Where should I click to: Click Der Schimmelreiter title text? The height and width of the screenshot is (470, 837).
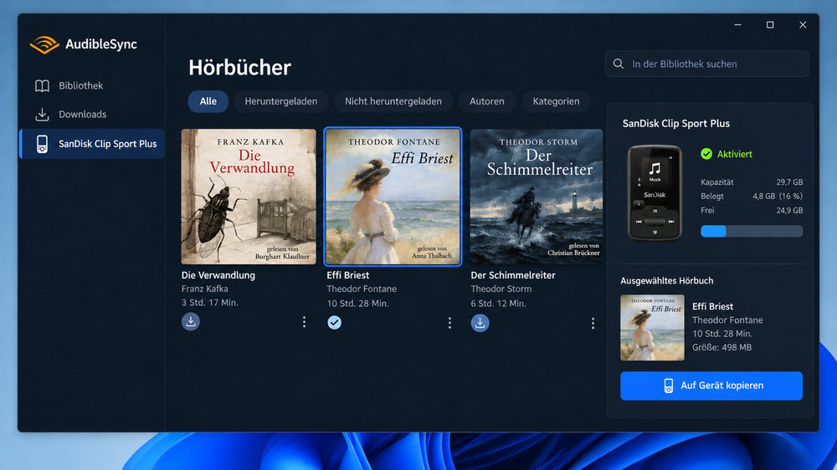pyautogui.click(x=512, y=275)
